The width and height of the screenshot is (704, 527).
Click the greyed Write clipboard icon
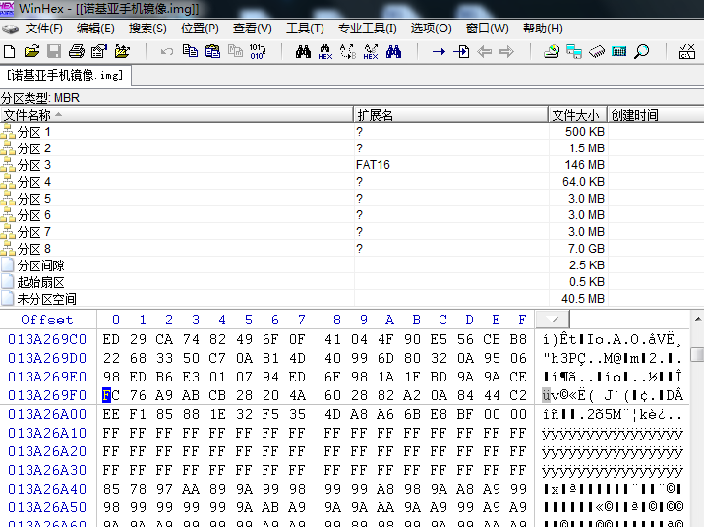[235, 52]
